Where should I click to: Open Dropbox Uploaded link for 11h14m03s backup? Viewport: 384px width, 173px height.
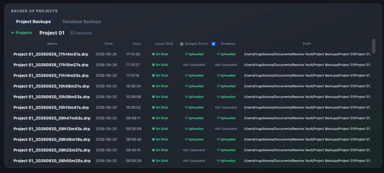tap(226, 75)
